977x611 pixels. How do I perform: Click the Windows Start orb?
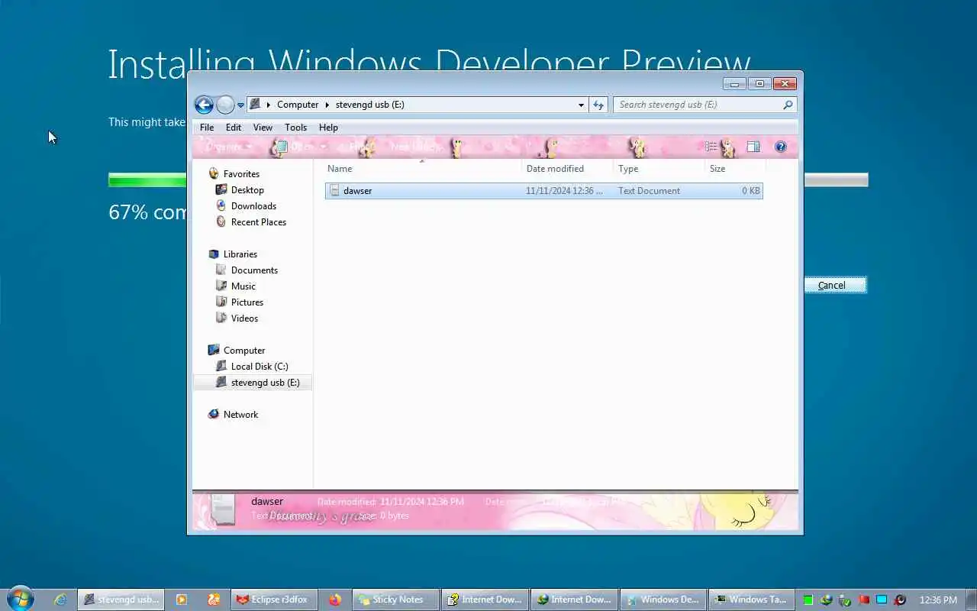point(21,600)
